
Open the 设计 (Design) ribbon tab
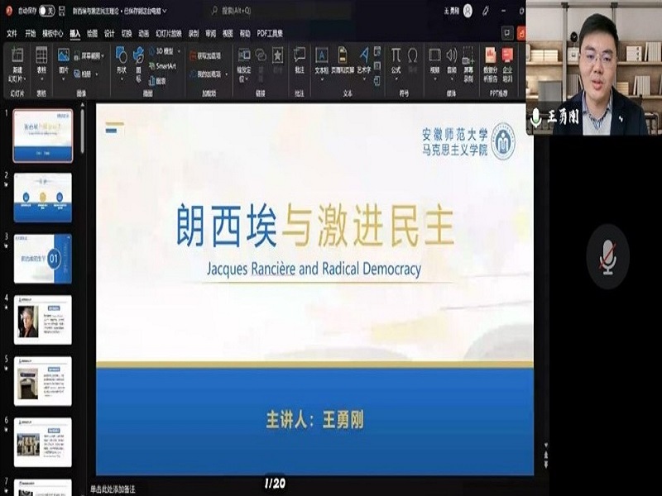[109, 34]
